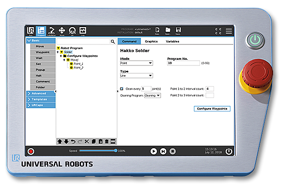Cut node with scissors icon

tap(87, 142)
